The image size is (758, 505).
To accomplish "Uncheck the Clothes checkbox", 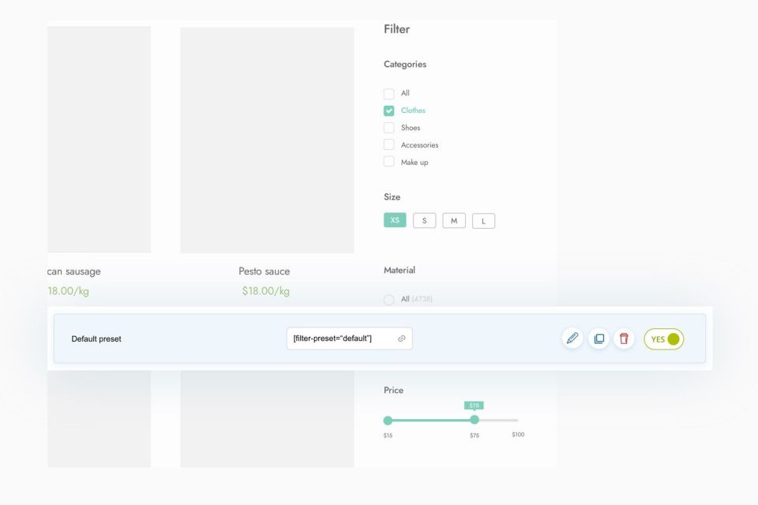I will coord(388,110).
